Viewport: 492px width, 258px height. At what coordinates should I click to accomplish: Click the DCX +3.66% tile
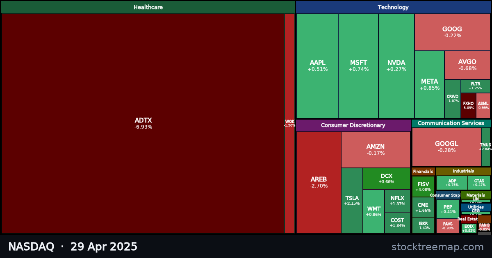[386, 179]
